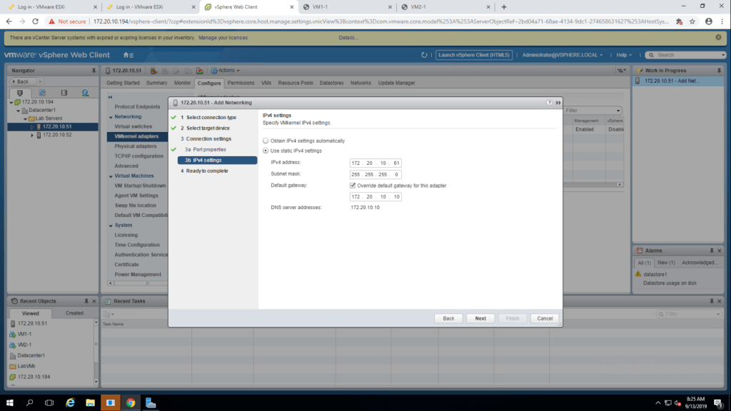Open the Actions dropdown menu
Image resolution: width=731 pixels, height=411 pixels.
click(x=226, y=71)
